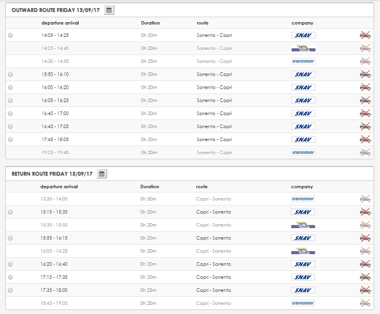The width and height of the screenshot is (380, 314).
Task: Click SNAV logo on 14:05 outward ferry
Action: pos(303,35)
